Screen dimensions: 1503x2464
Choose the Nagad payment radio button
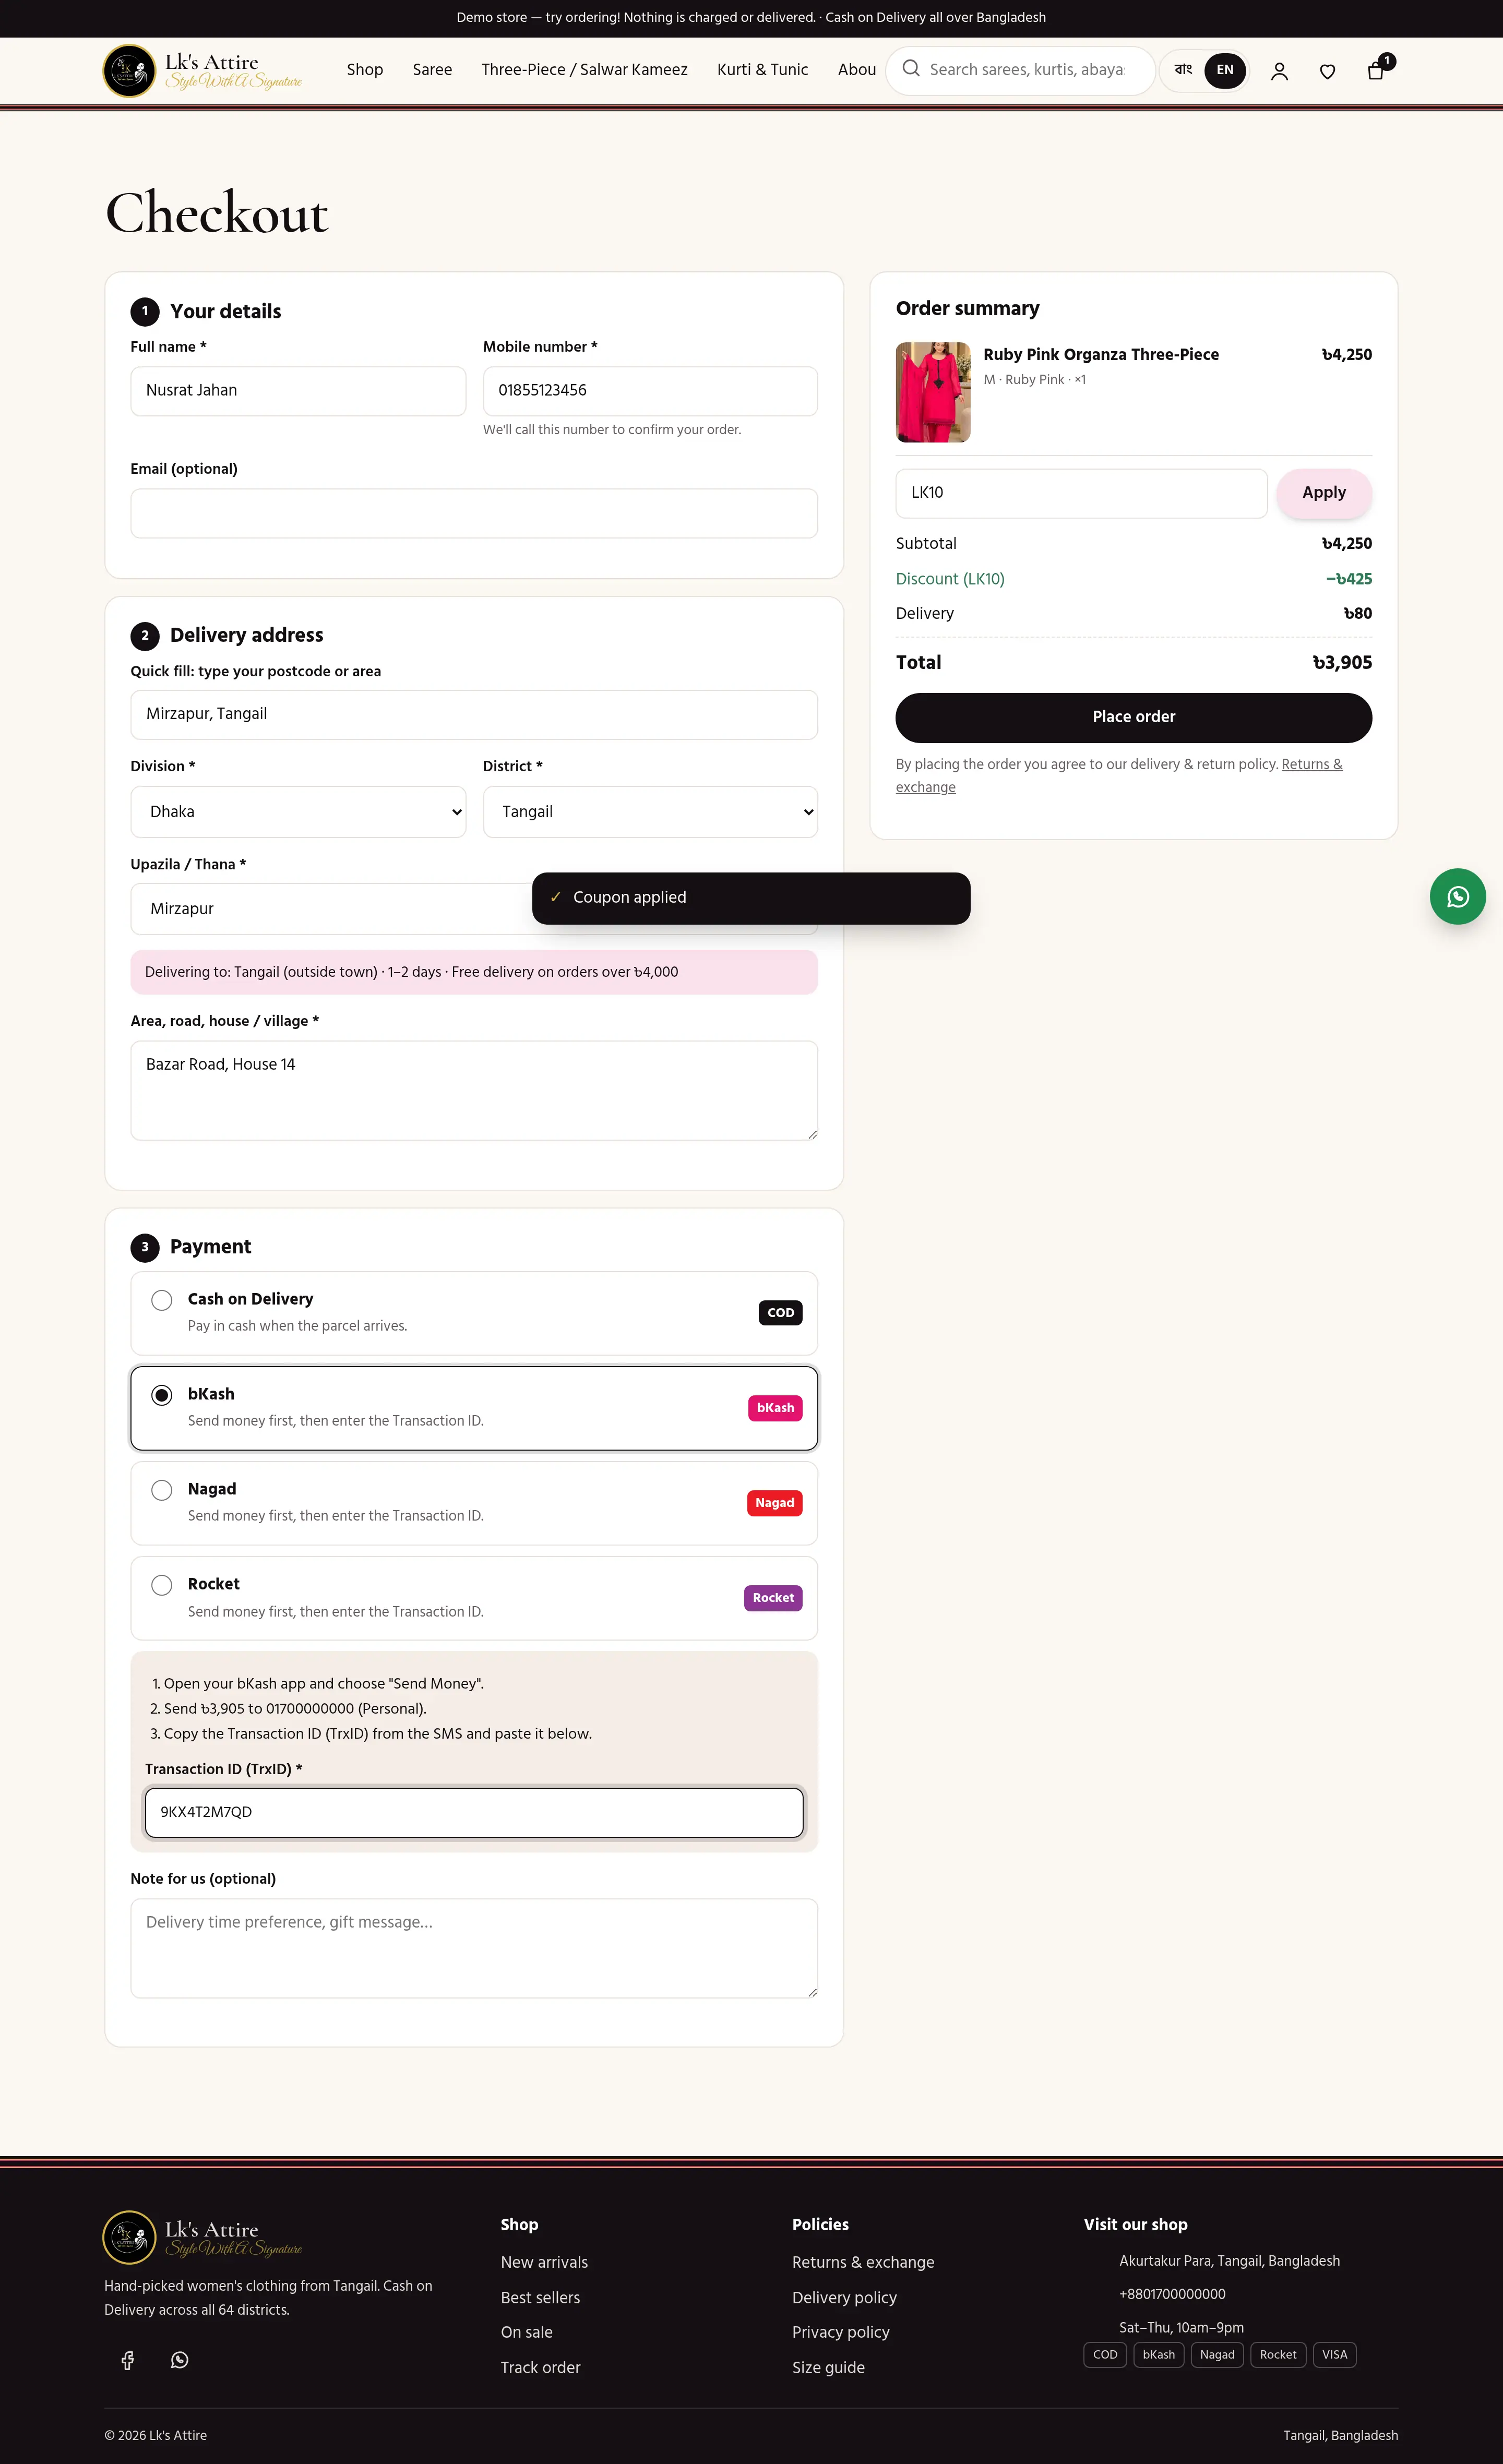161,1490
